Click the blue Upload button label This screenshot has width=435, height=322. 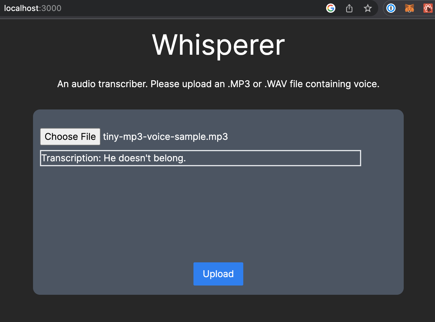pos(218,274)
